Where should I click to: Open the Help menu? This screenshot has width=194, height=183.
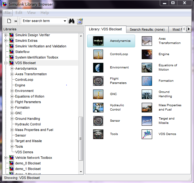point(45,13)
